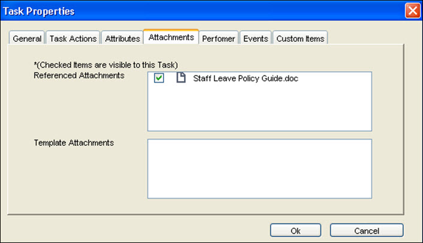This screenshot has width=423, height=243.
Task: Switch to the Events tab
Action: [255, 38]
